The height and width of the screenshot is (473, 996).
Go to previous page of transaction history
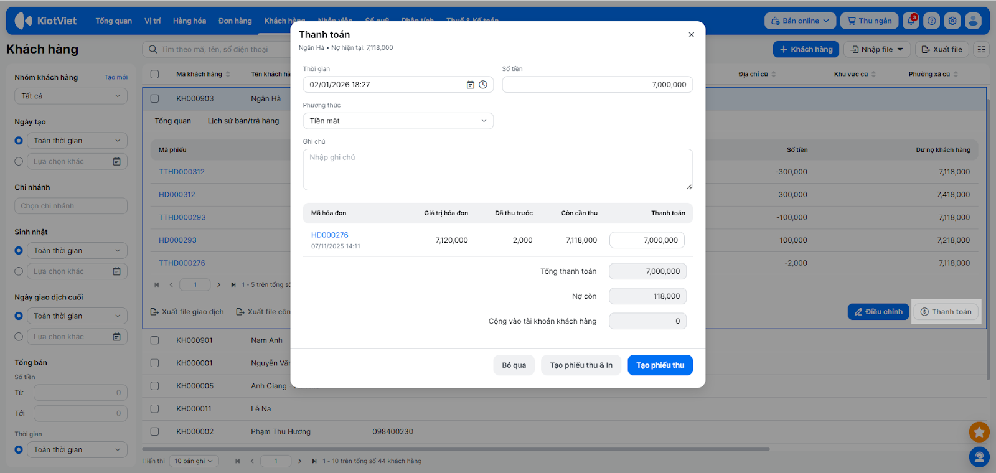coord(171,285)
